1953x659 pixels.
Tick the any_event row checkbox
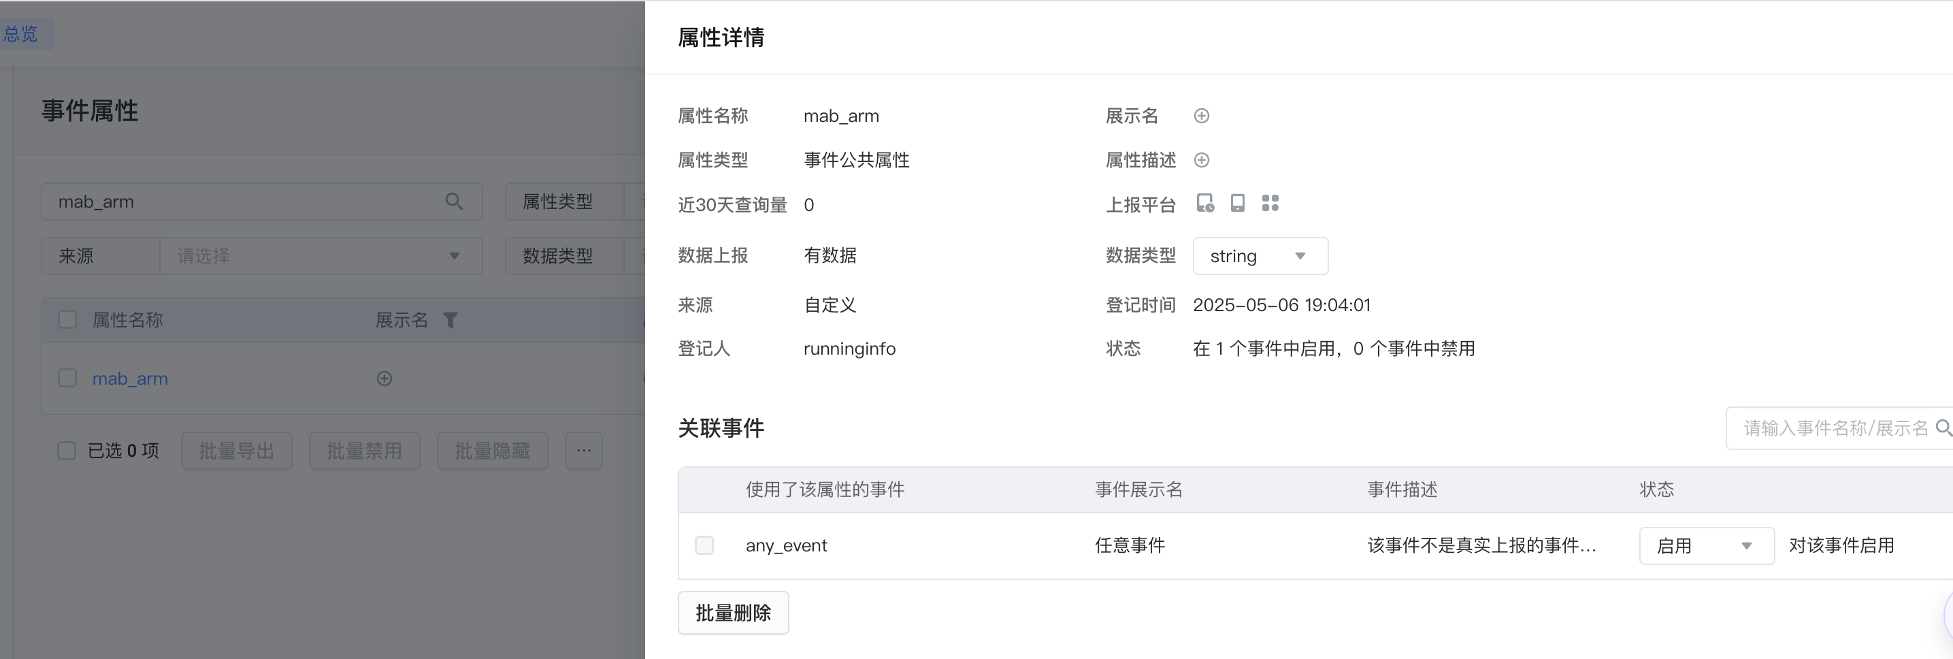[704, 545]
